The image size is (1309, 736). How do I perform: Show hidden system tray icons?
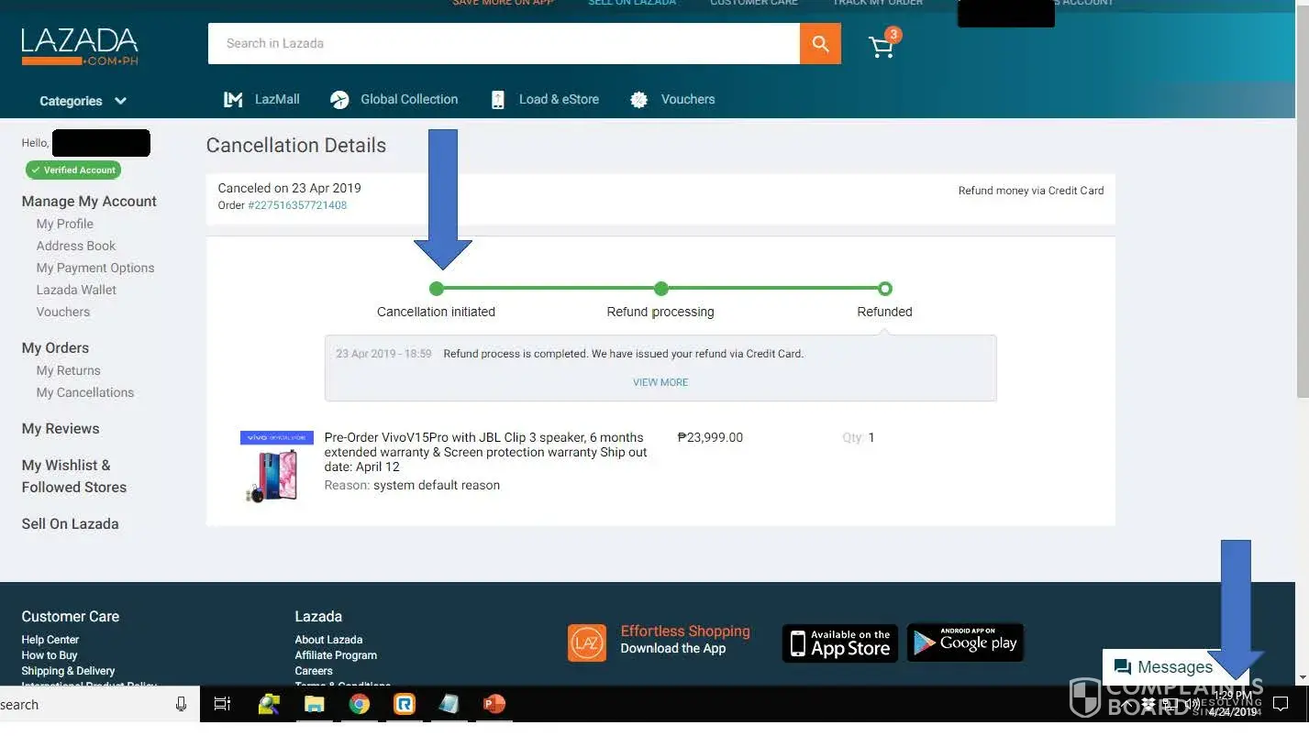coord(1128,704)
